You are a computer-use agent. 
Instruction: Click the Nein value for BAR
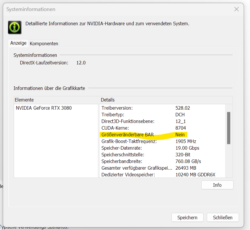click(x=180, y=135)
